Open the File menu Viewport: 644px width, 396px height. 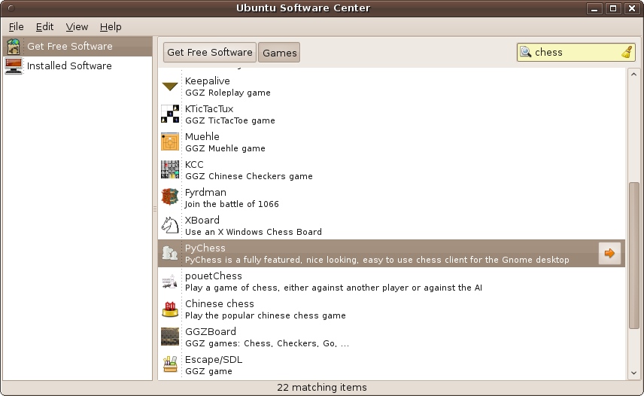point(16,26)
